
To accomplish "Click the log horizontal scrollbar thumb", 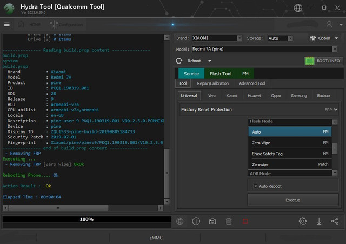I will point(58,208).
